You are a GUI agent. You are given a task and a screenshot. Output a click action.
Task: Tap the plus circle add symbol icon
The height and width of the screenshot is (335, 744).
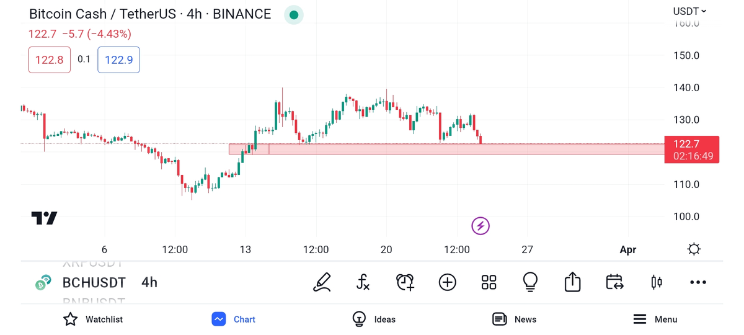point(447,282)
